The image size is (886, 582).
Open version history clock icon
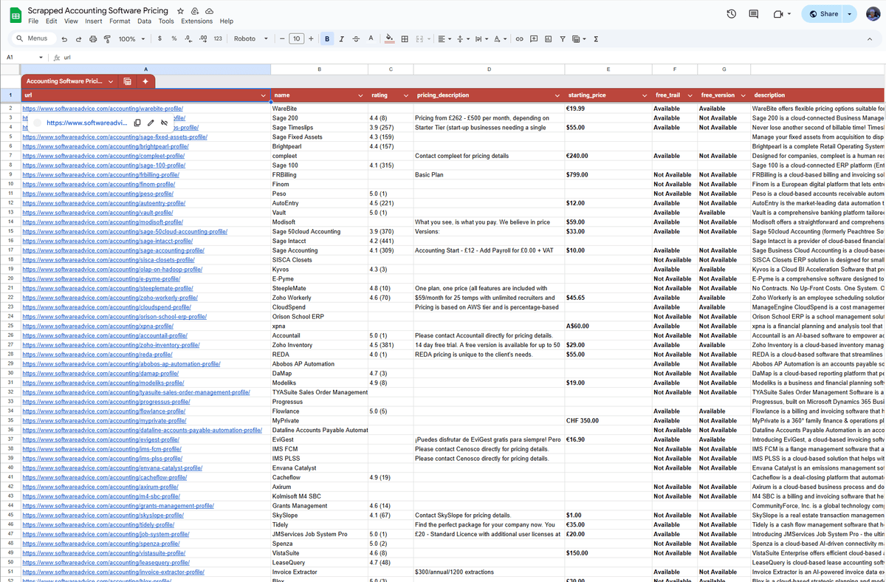[x=732, y=13]
